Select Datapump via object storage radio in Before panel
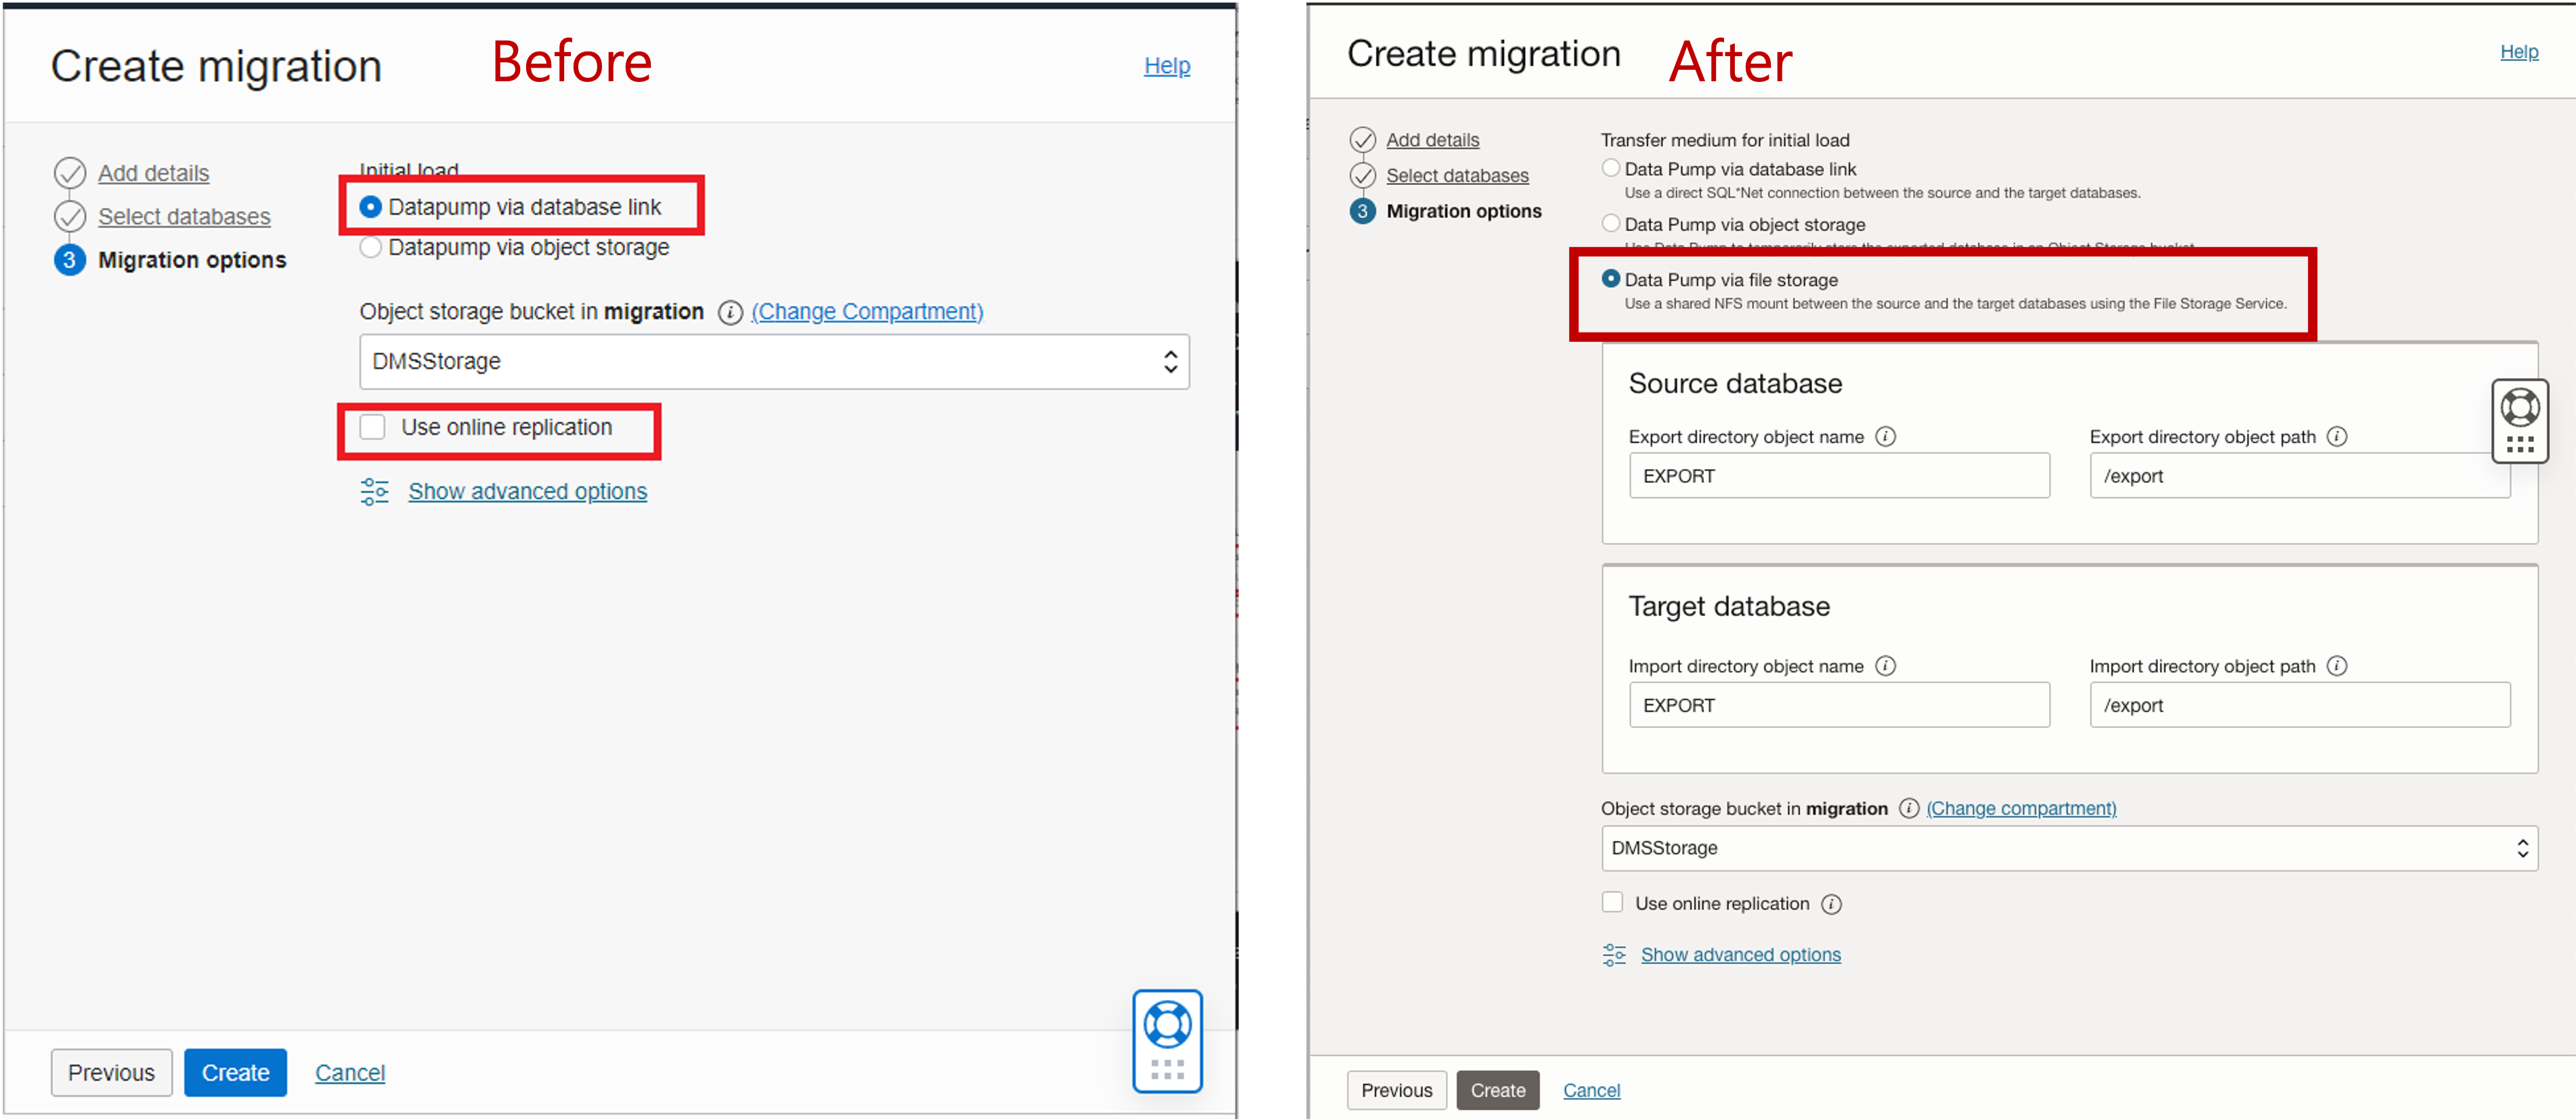The image size is (2576, 1120). 370,247
